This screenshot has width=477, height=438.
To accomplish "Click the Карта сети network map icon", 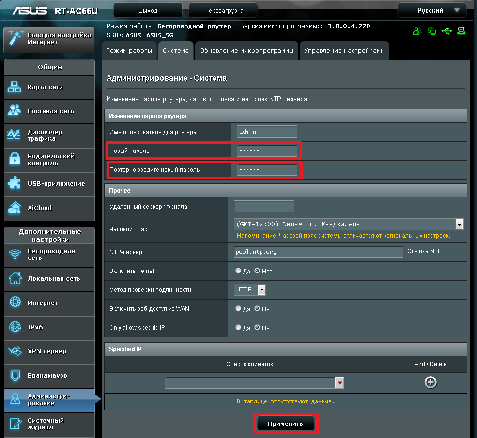I will [x=15, y=87].
